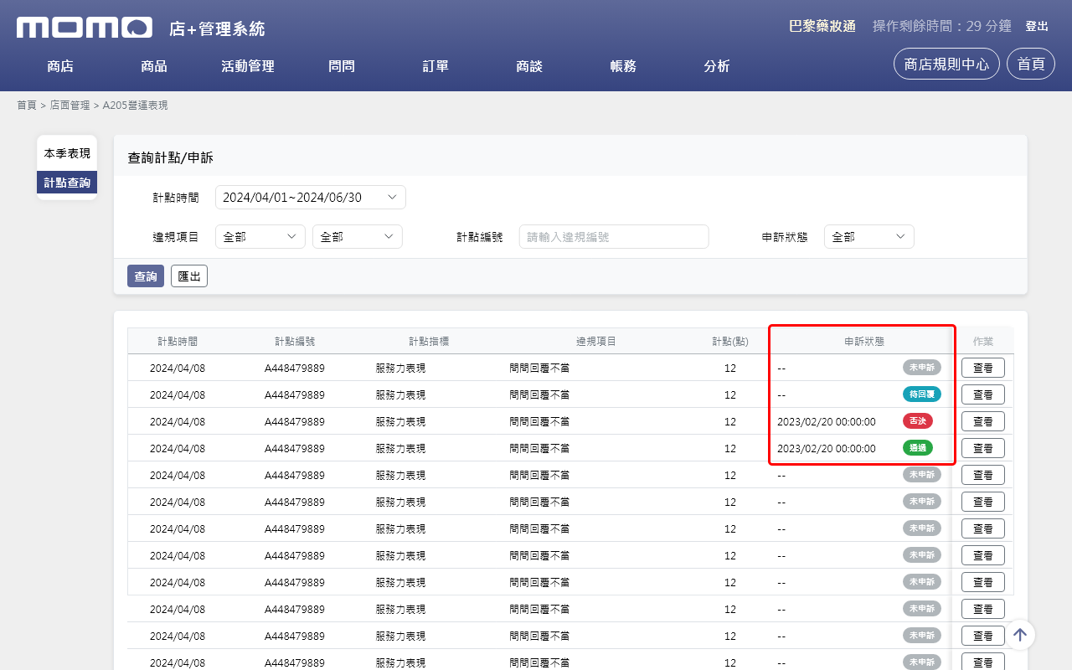The width and height of the screenshot is (1072, 670).
Task: Select the 計點查詢 sidebar tab
Action: [67, 183]
